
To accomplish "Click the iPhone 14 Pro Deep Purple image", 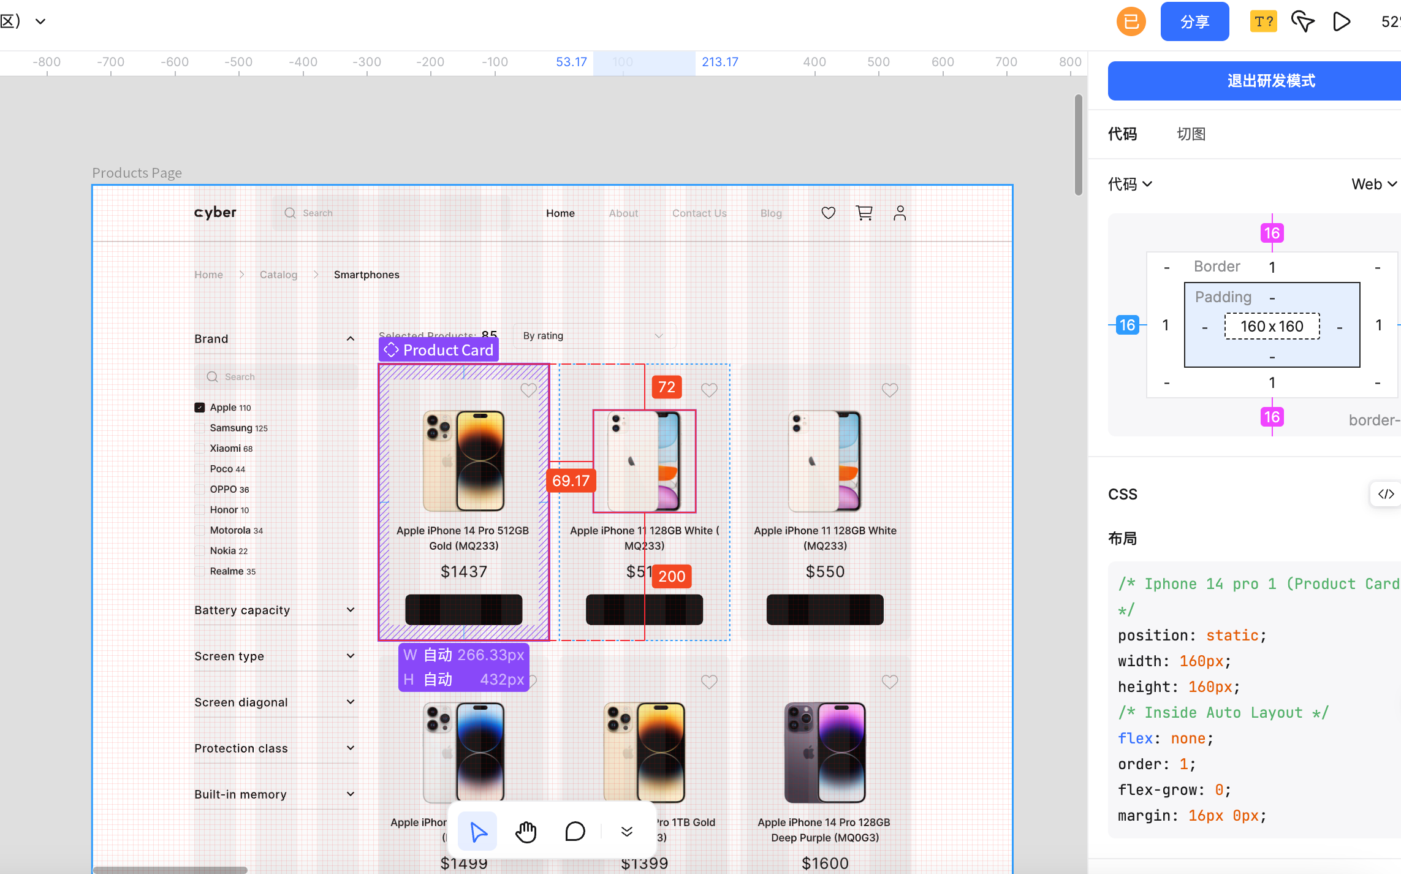I will click(825, 753).
